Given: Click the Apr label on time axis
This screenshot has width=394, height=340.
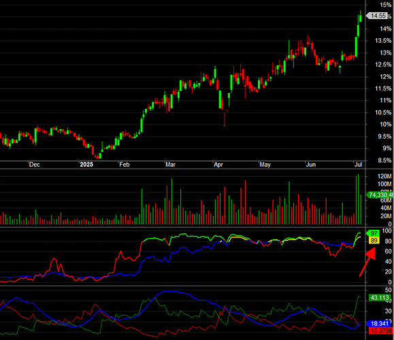Looking at the screenshot, I should tap(218, 165).
